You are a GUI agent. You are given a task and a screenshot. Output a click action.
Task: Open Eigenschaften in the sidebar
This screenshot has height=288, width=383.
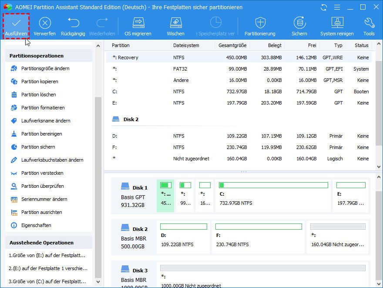(36, 225)
